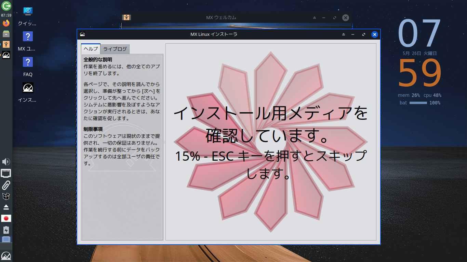Open the MX ユ... manual desktop icon

click(28, 41)
